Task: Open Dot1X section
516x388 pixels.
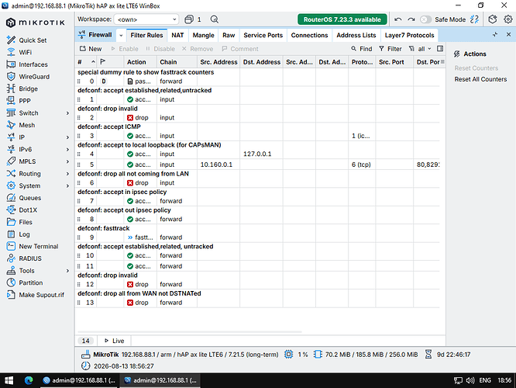Action: click(28, 210)
